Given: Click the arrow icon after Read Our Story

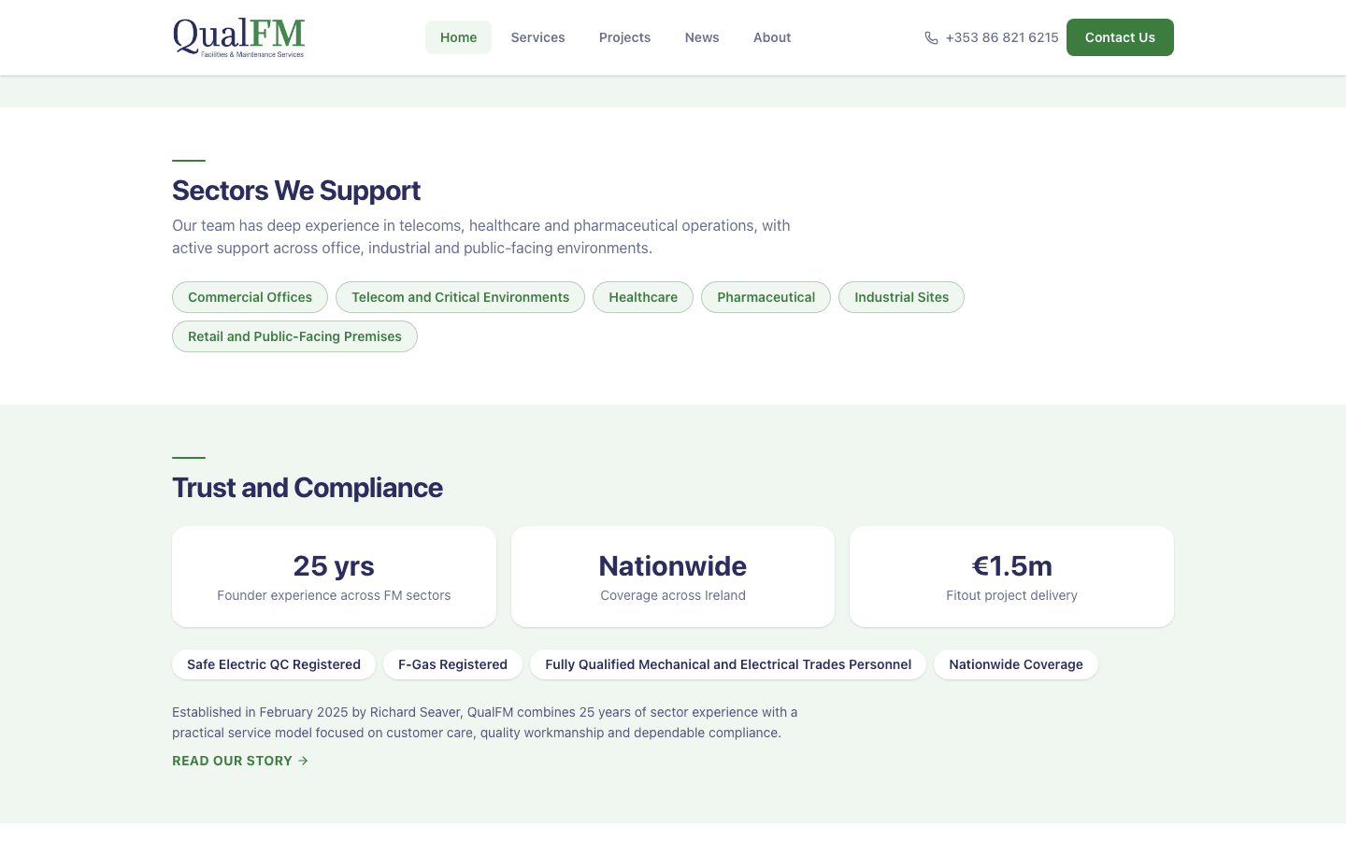Looking at the screenshot, I should pos(303,761).
